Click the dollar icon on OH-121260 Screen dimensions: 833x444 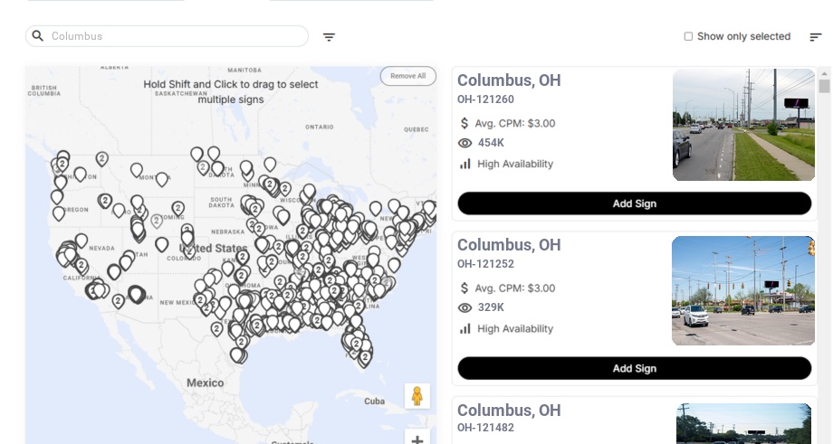click(464, 123)
